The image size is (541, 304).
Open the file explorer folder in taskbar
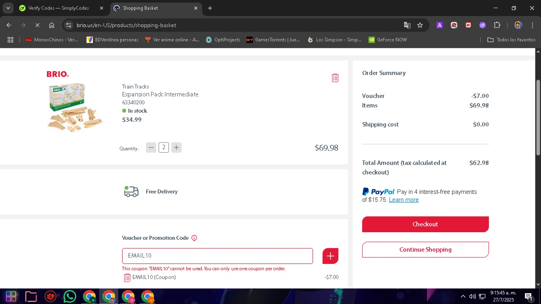(31, 296)
